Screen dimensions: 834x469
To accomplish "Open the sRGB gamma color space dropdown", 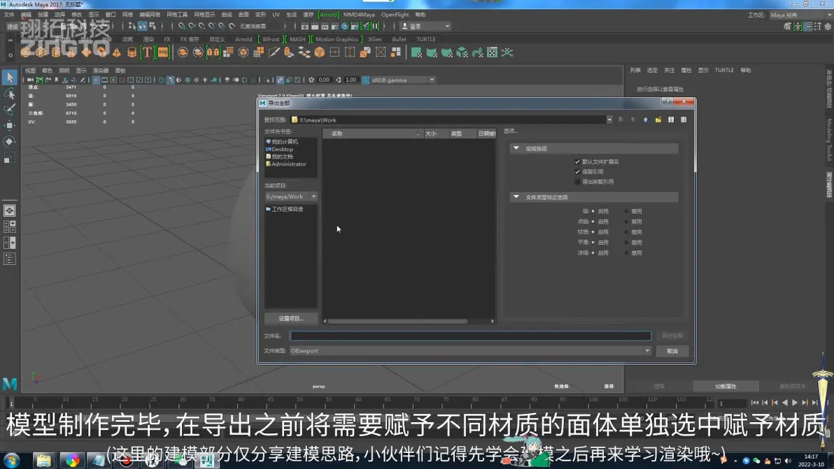I will pyautogui.click(x=432, y=80).
